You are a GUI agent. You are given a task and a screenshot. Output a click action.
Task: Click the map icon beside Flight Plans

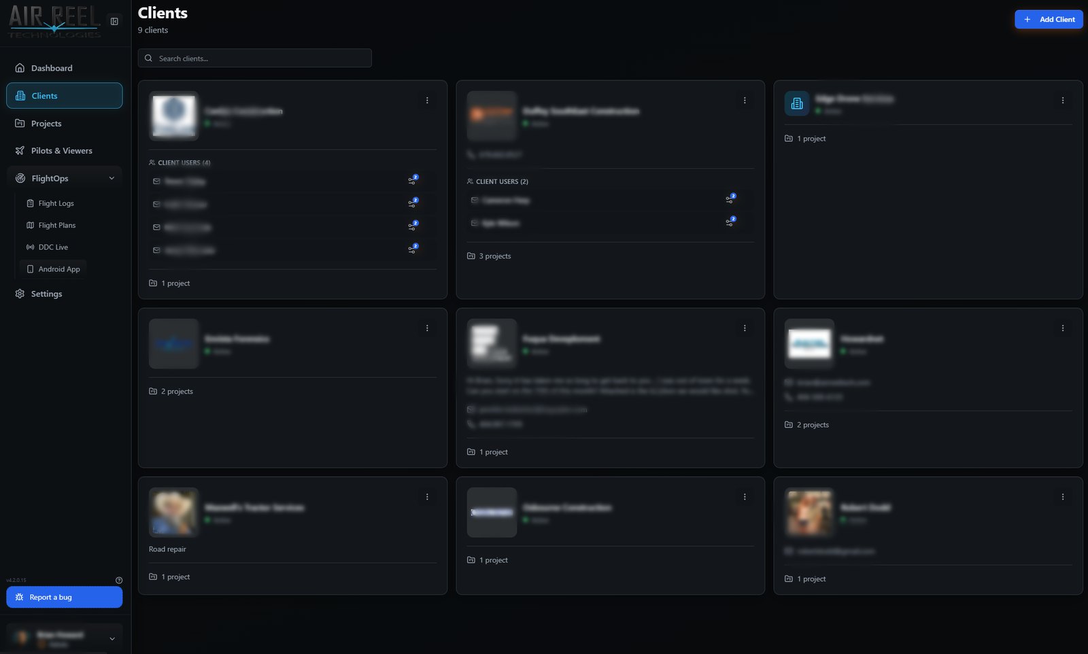pyautogui.click(x=30, y=225)
